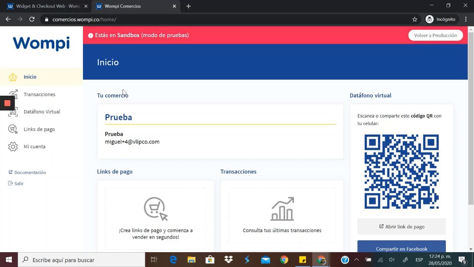Open Links de pago cart icon in sidebar
Screen dimensions: 474x267
[13, 129]
